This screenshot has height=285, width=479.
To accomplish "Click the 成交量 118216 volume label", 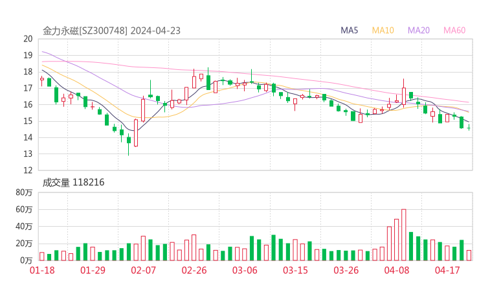I will [x=73, y=183].
